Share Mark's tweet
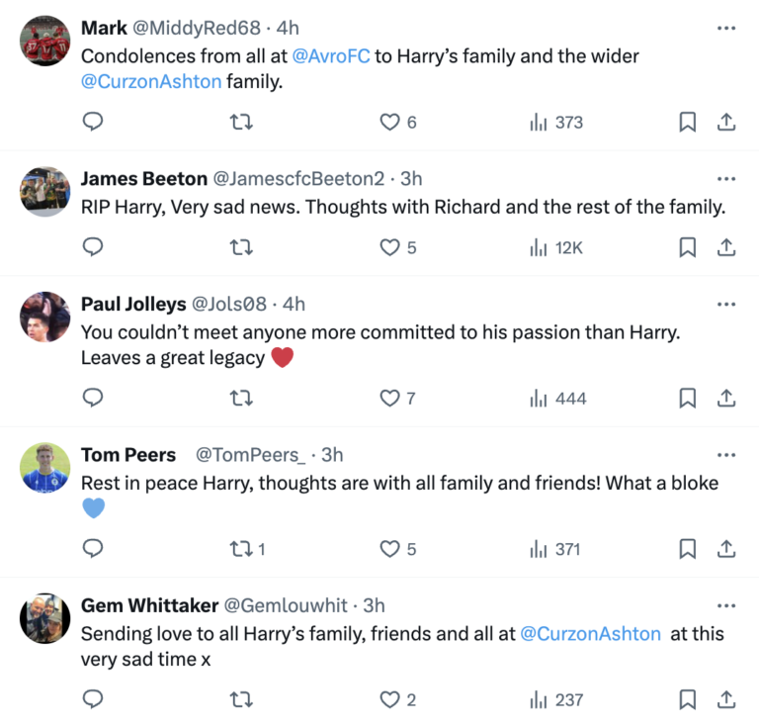The height and width of the screenshot is (727, 759). [x=725, y=123]
